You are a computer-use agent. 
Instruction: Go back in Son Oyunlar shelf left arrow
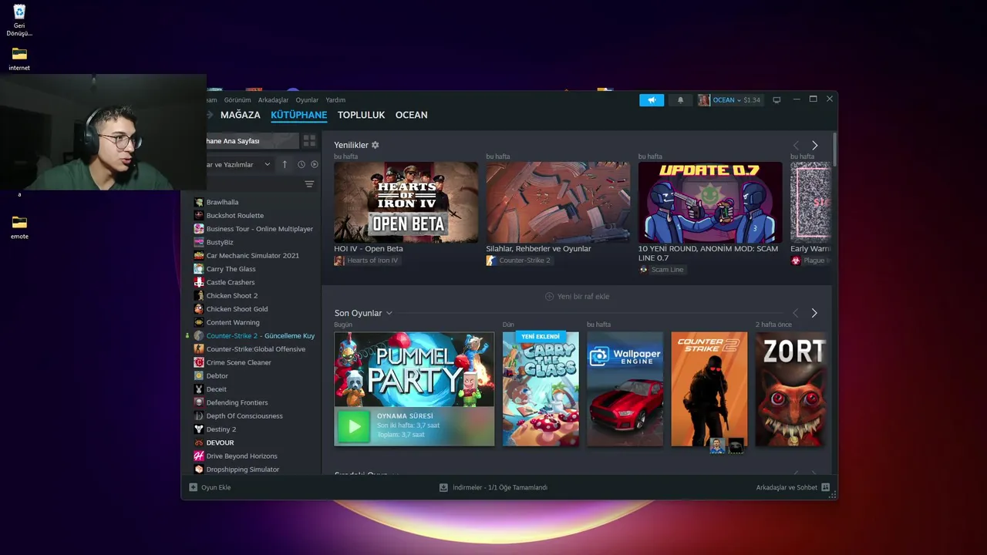[x=796, y=313]
